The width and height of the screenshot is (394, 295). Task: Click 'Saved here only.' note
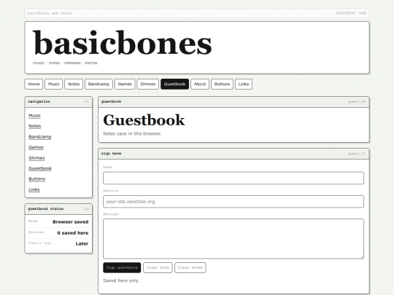(121, 280)
